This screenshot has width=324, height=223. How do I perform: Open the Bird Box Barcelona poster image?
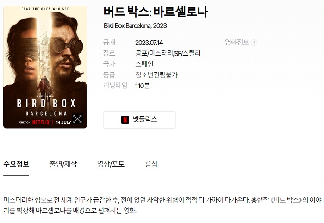point(45,67)
